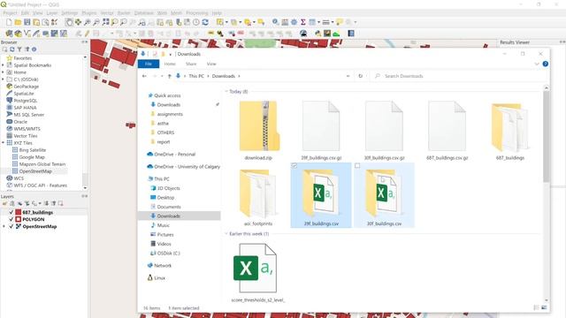Uncheck the 29f_buildings.csv selection checkbox
Viewport: 566px width, 318px height.
pos(294,166)
